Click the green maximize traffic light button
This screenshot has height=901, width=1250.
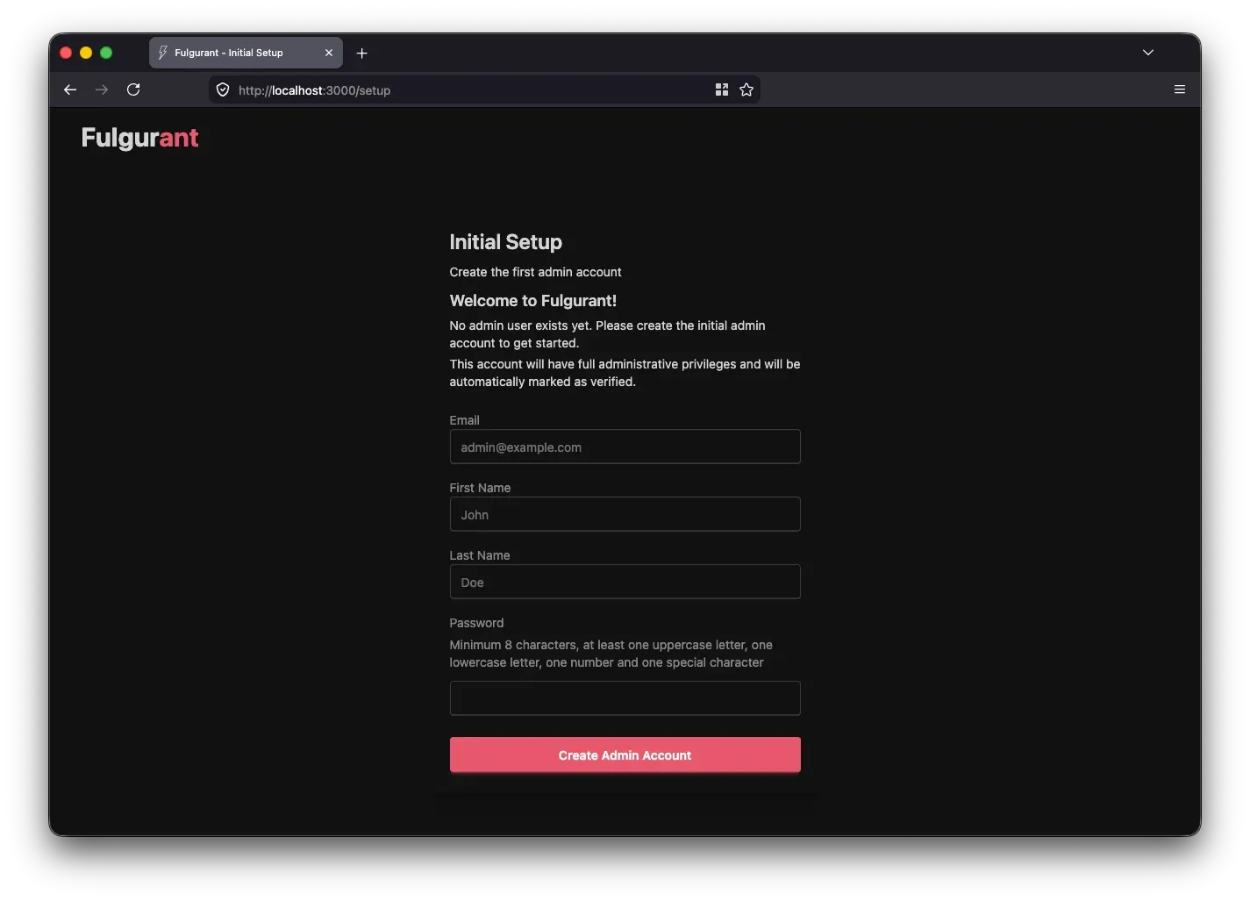coord(105,53)
